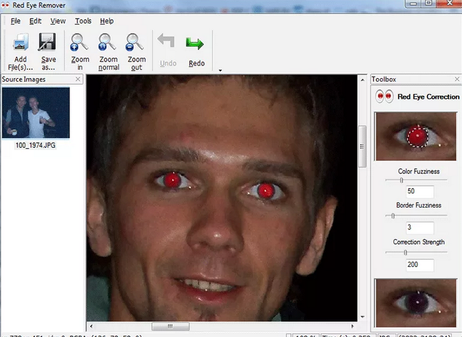462x337 pixels.
Task: Open the Help menu
Action: pos(107,21)
